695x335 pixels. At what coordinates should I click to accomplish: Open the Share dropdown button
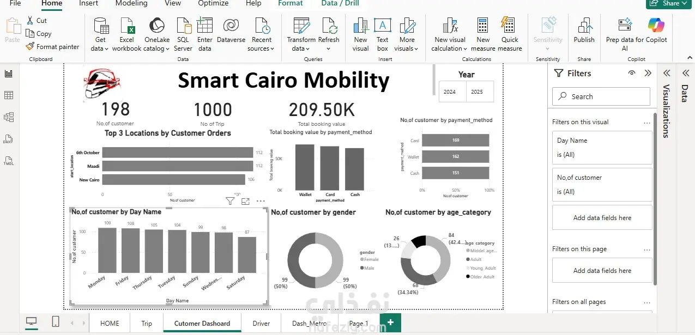[669, 3]
